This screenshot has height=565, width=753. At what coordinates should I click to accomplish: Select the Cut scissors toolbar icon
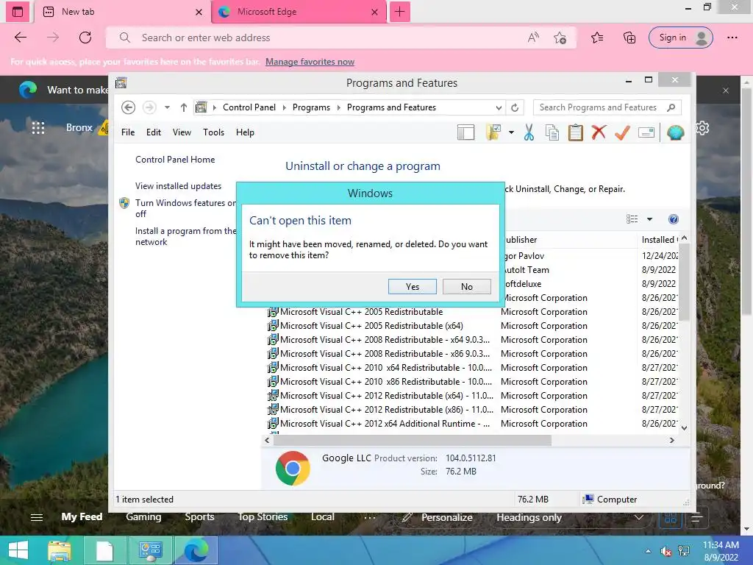pos(529,132)
